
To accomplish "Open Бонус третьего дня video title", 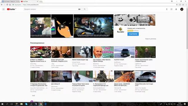I will tap(59, 60).
